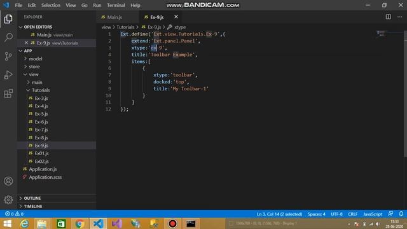
Task: Click the errors and warnings status indicator
Action: (14, 214)
